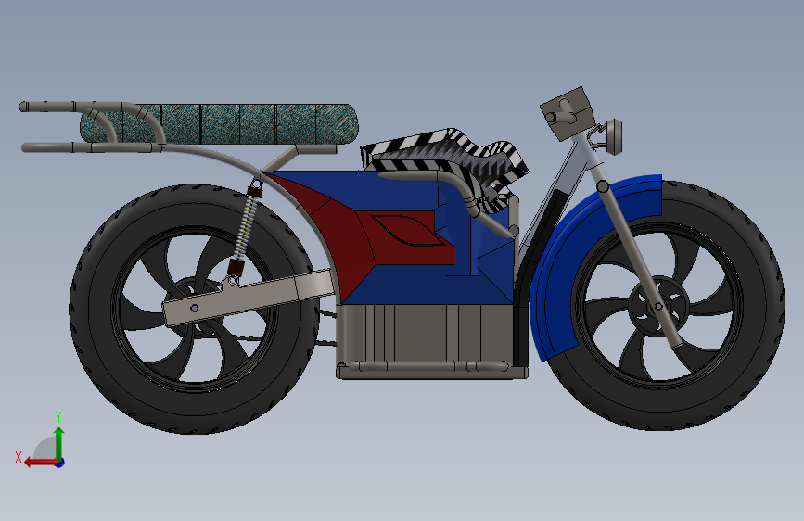Select the headlight on the front
The height and width of the screenshot is (521, 804).
pyautogui.click(x=613, y=136)
